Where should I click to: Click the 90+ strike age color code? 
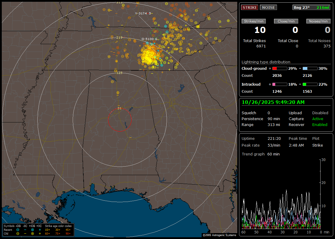click(68, 233)
